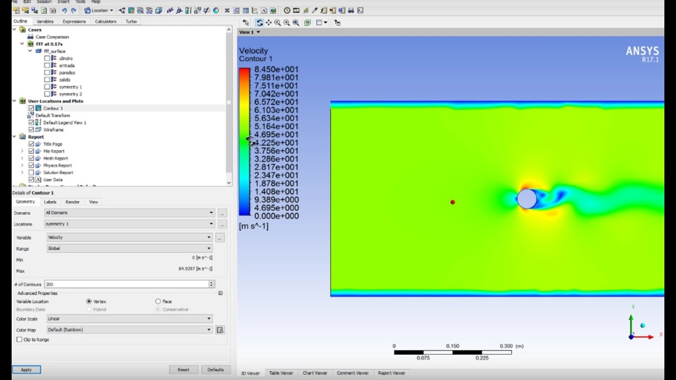Viewport: 676px width, 380px height.
Task: Click the Apply button
Action: 26,369
